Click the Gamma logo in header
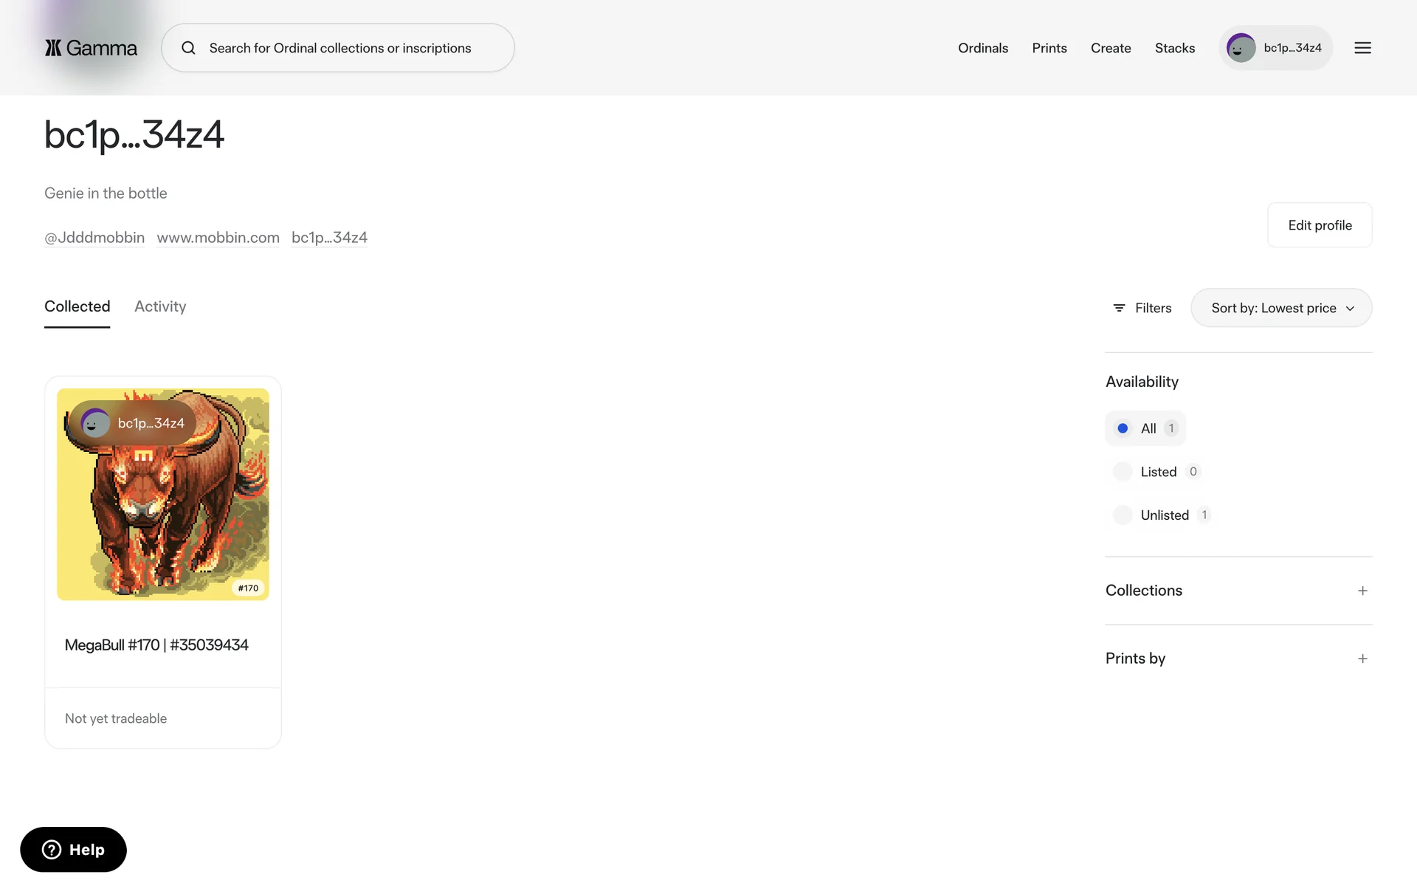 [91, 48]
